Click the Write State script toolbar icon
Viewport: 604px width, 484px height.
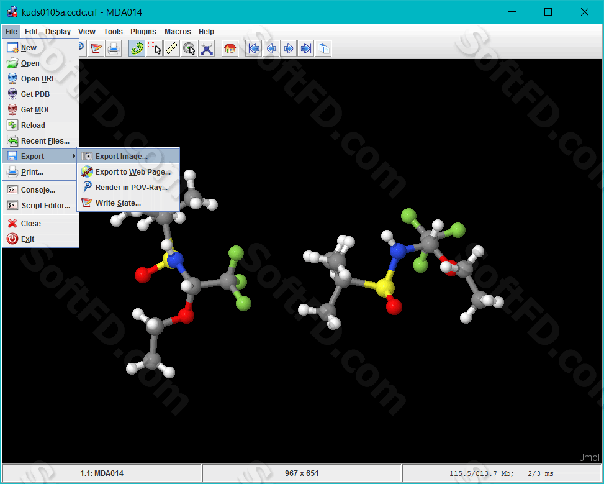click(x=96, y=48)
